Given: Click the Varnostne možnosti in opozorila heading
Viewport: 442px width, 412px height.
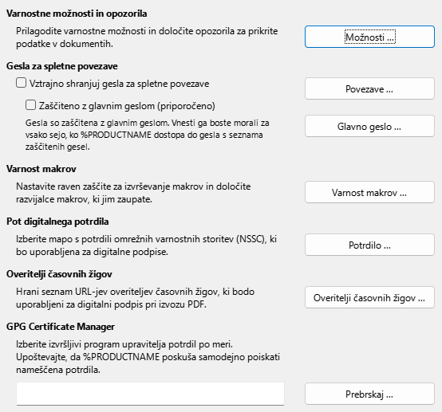Looking at the screenshot, I should click(77, 14).
